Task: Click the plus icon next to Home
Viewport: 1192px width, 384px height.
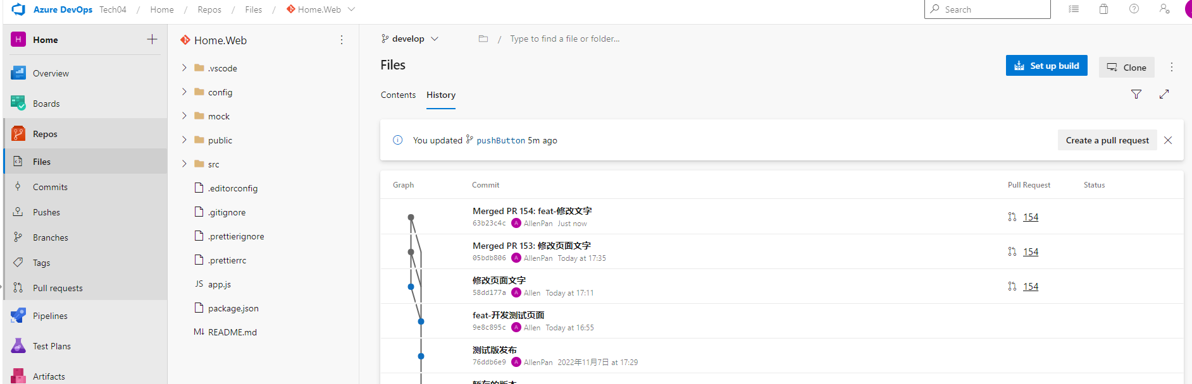Action: tap(152, 39)
